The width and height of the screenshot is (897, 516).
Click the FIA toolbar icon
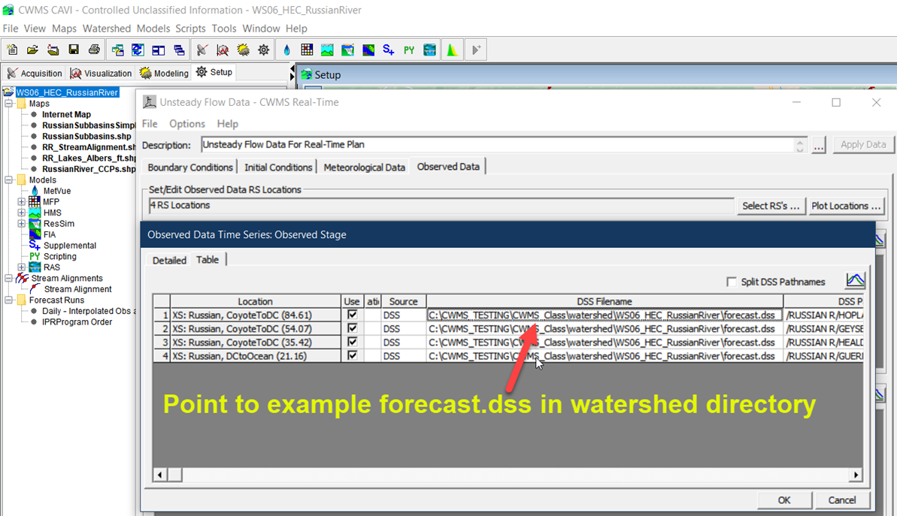click(368, 50)
